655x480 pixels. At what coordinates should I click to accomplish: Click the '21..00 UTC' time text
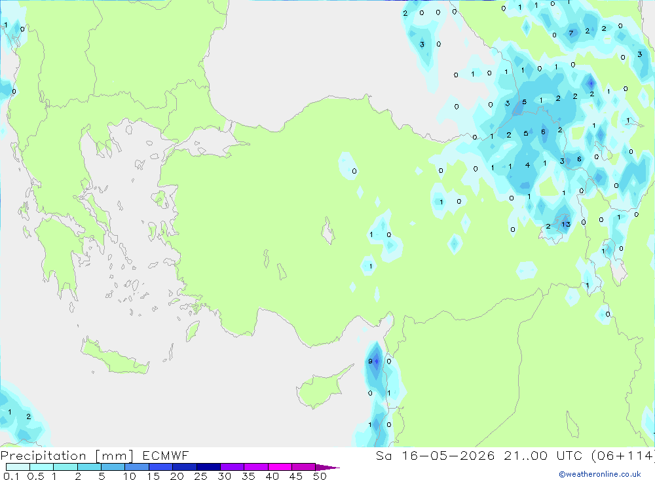coord(543,455)
